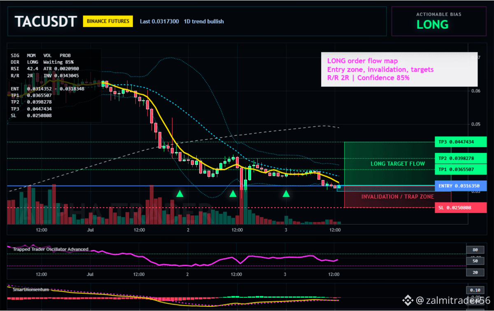The width and height of the screenshot is (494, 311).
Task: Click the 1D trend bullish label
Action: [x=204, y=21]
